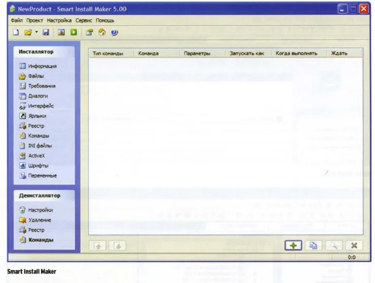Viewport: 375px width, 283px height.
Task: Click the icon beside Интерфейс
Action: [22, 106]
